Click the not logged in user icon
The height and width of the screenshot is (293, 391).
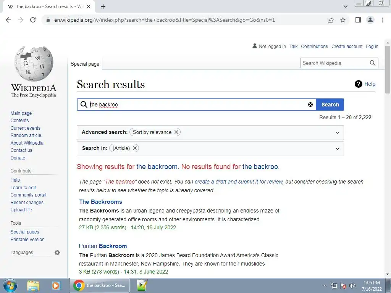[x=255, y=46]
